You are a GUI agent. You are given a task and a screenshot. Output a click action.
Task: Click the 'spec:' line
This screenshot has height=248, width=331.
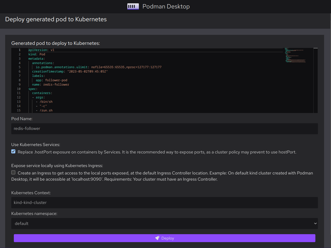33,89
